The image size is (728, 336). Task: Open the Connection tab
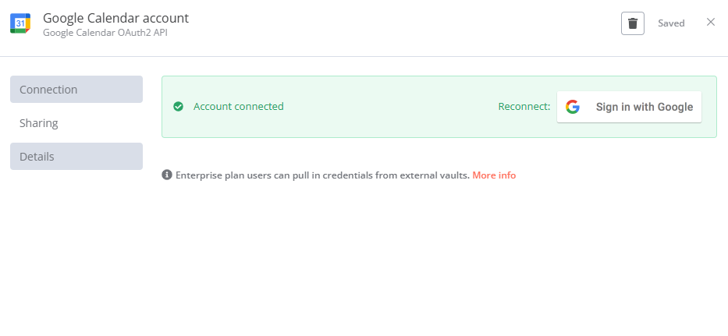tap(76, 89)
